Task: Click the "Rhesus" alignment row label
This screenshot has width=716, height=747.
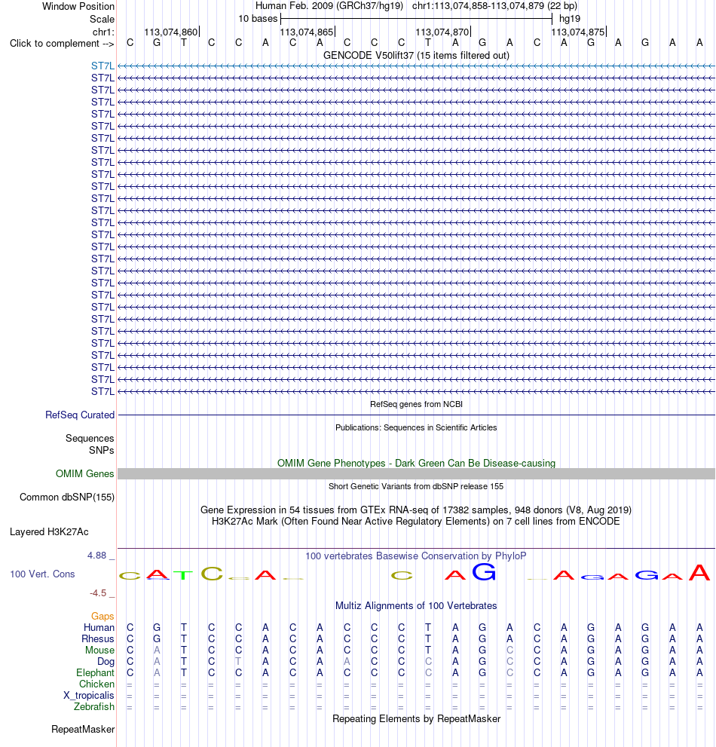Action: click(98, 639)
